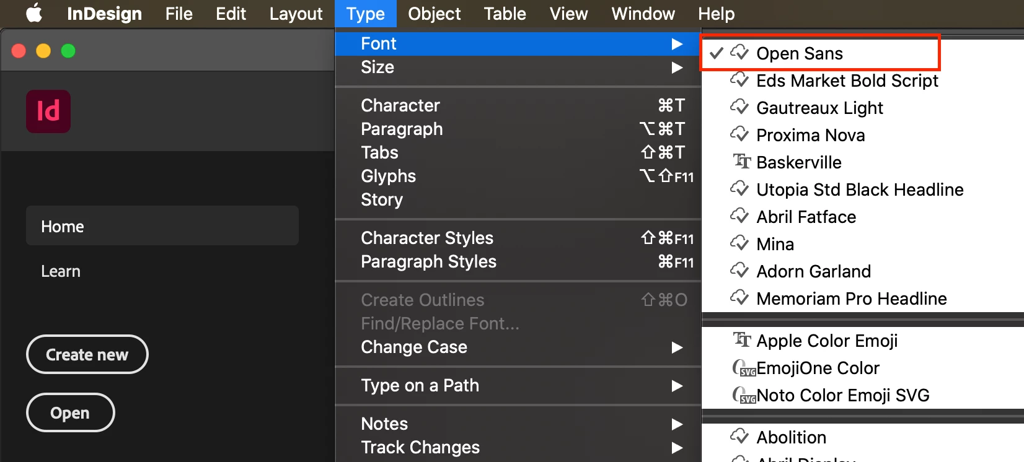
Task: Click the TrueType icon beside Apple Color Emoji
Action: click(x=741, y=340)
